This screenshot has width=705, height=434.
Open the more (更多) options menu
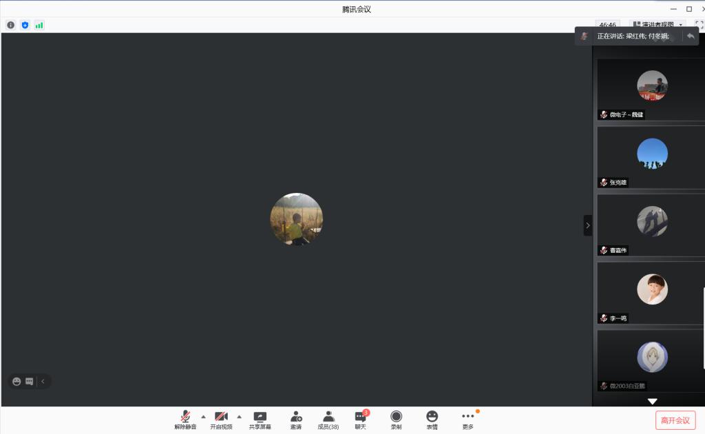467,420
